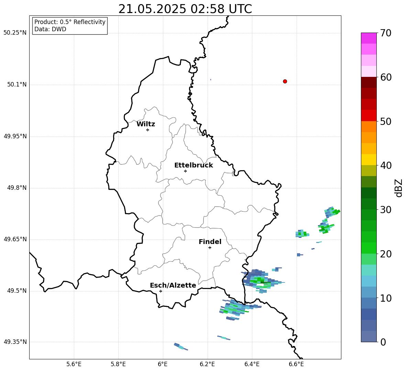Click the Findel city label
Viewport: 407px width, 371px height.
[x=210, y=242]
